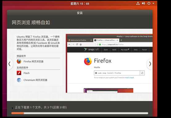Viewport: 171px width, 118px height.
Task: Click the 'Flash' label text
Action: click(27, 73)
